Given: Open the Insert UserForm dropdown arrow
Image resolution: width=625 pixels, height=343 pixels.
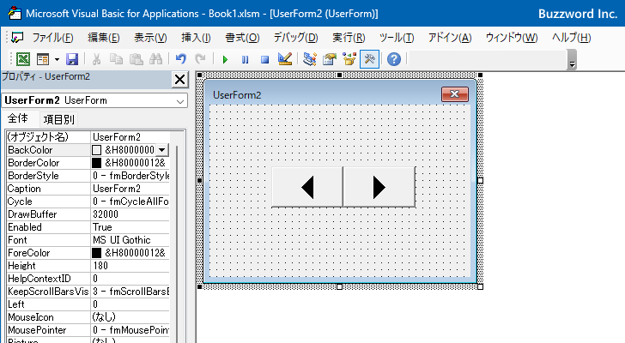Looking at the screenshot, I should point(57,60).
